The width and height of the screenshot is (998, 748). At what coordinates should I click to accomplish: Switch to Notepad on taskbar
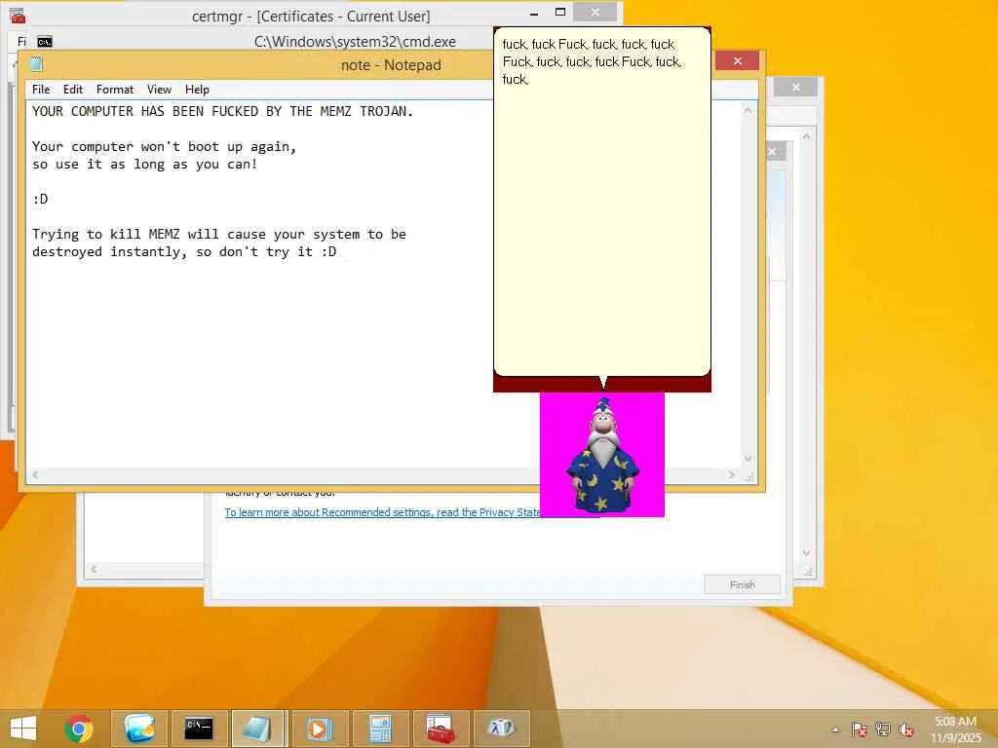259,729
